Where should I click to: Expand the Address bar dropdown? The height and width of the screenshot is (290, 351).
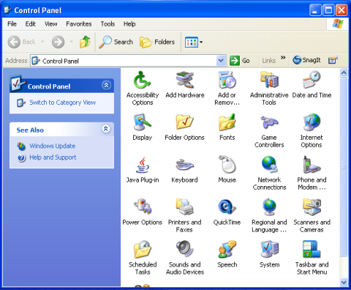point(221,61)
